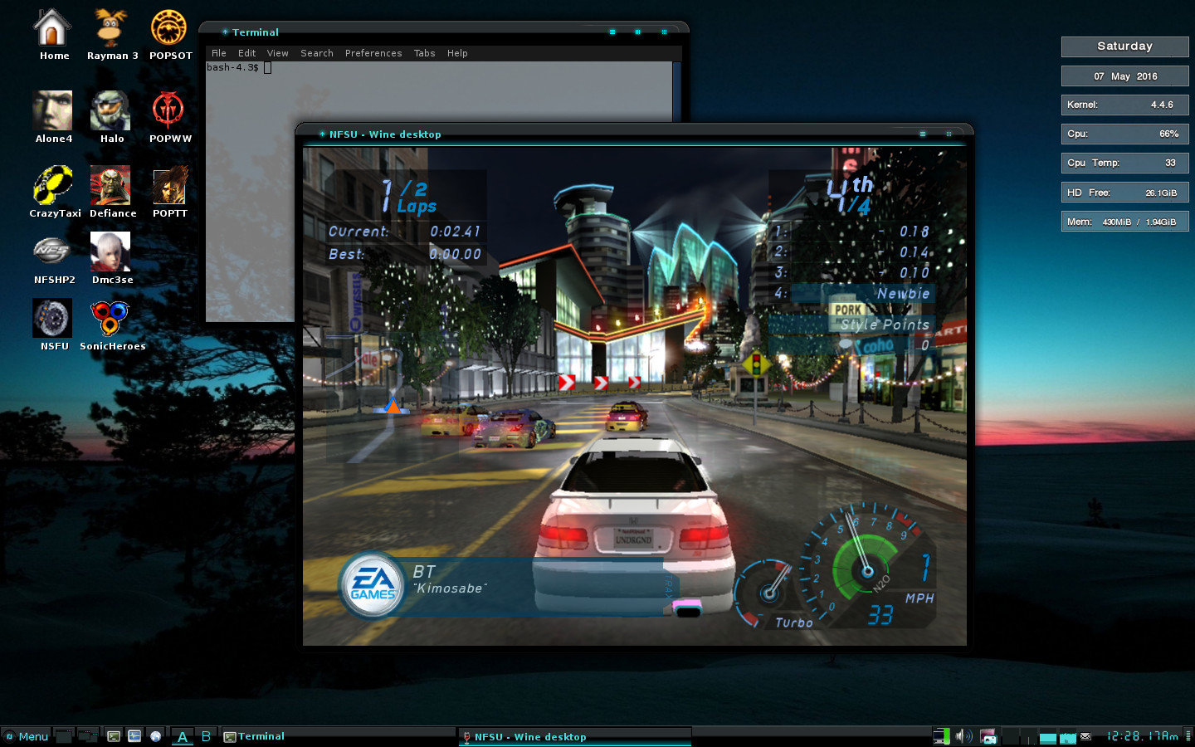Launch the terminal icon in taskbar launcher
The width and height of the screenshot is (1195, 747).
click(x=114, y=736)
